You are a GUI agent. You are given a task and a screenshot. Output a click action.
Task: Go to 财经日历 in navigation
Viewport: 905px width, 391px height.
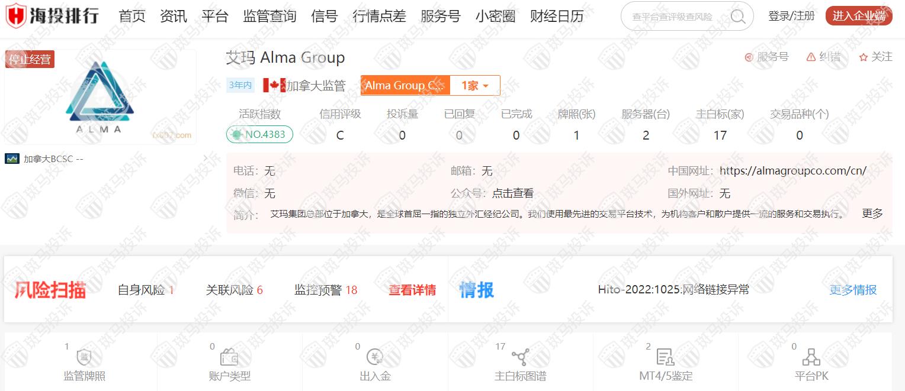click(x=557, y=16)
